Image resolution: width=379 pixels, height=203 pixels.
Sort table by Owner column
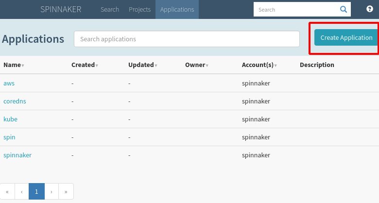(x=197, y=65)
